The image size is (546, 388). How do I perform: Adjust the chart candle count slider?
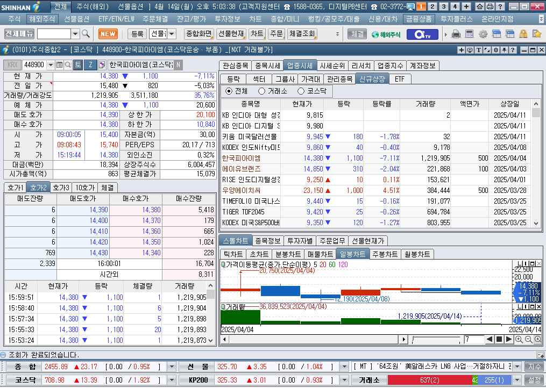click(x=436, y=339)
